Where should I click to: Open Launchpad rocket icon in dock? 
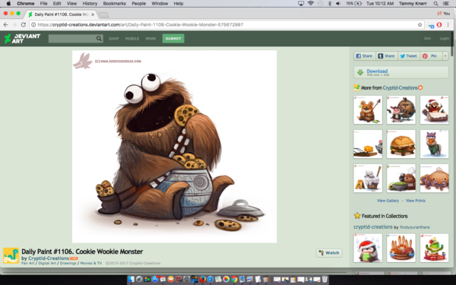click(139, 279)
